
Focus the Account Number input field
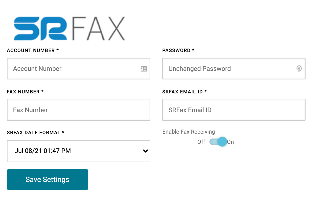coord(79,69)
